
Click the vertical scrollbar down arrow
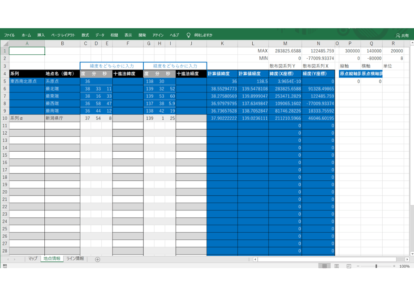pos(412,253)
